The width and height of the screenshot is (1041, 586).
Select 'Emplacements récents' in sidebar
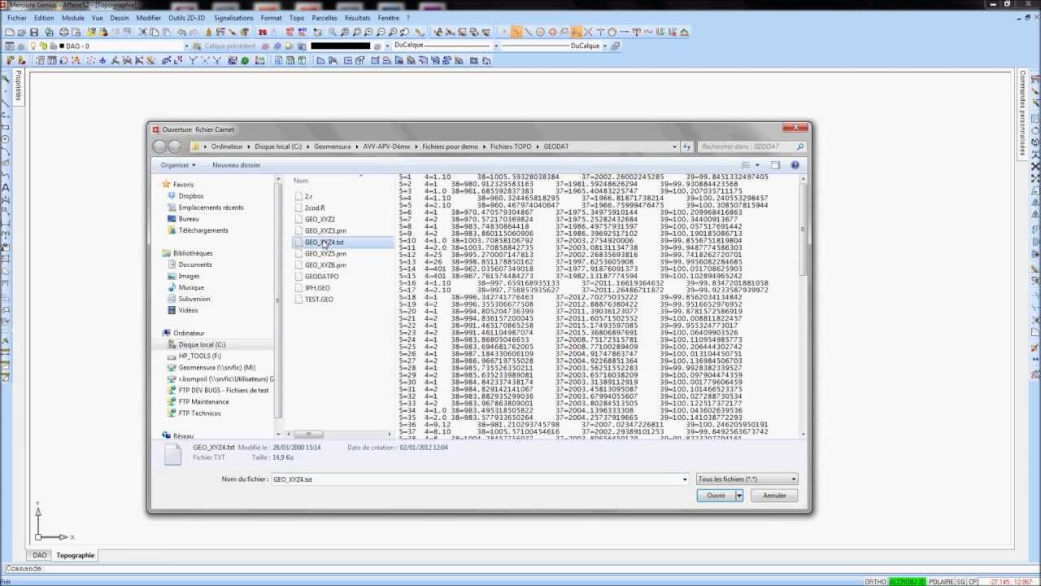pyautogui.click(x=211, y=208)
